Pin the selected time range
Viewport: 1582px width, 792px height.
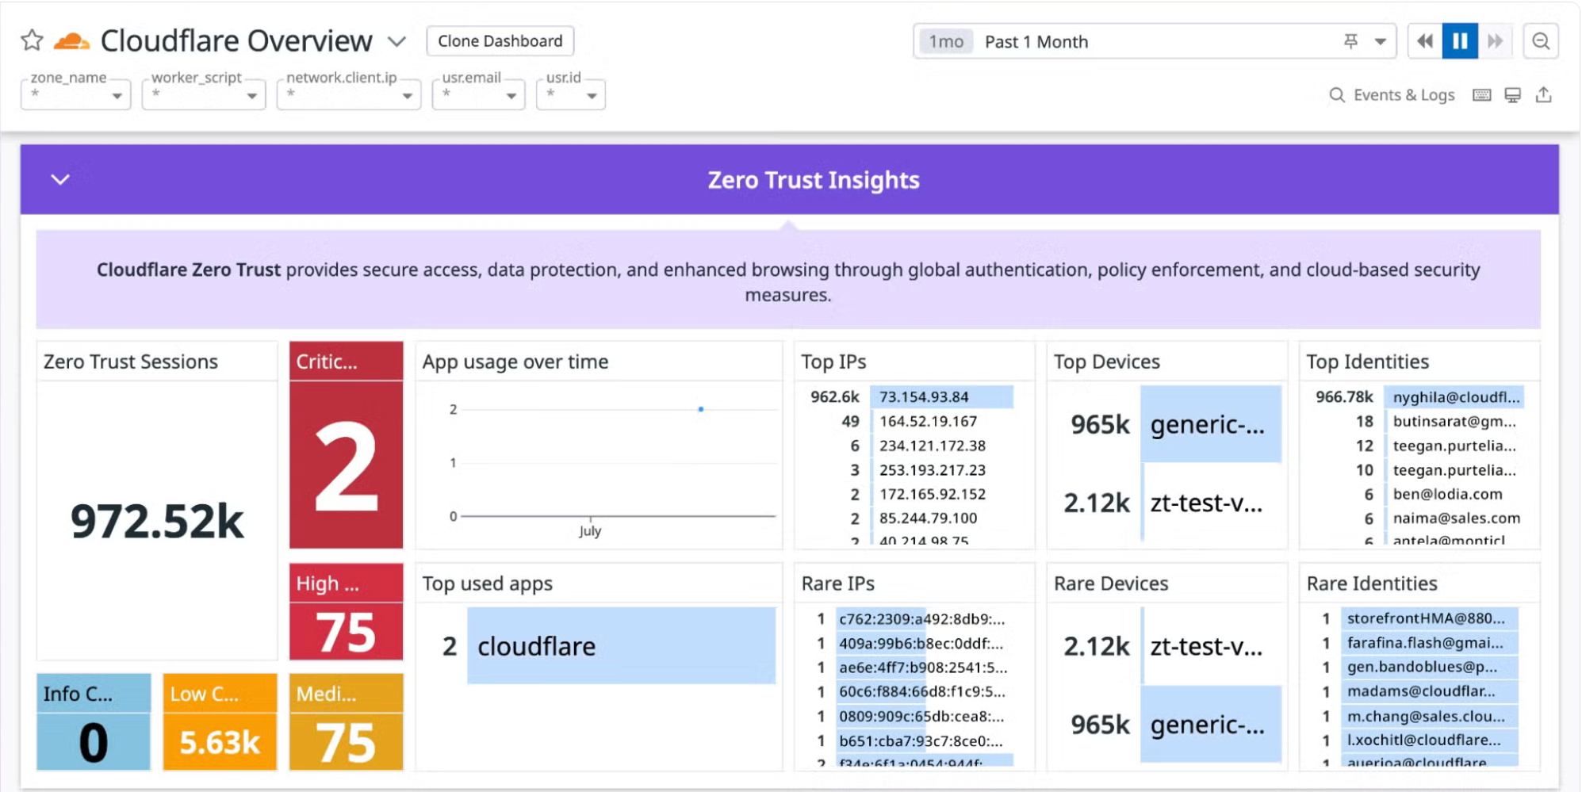tap(1350, 41)
